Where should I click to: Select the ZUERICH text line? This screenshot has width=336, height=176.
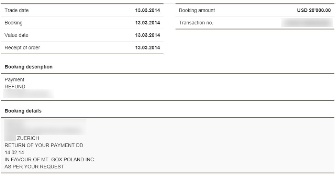[x=28, y=138]
